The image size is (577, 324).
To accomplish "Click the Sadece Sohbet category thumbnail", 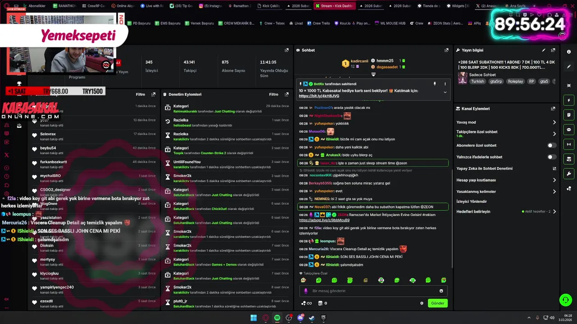I will [x=462, y=78].
